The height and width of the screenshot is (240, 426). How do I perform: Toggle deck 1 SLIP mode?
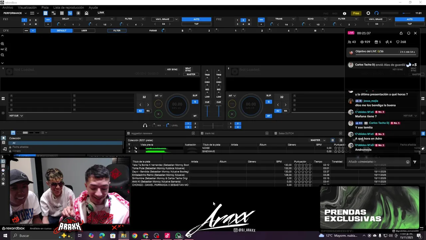pos(195,96)
